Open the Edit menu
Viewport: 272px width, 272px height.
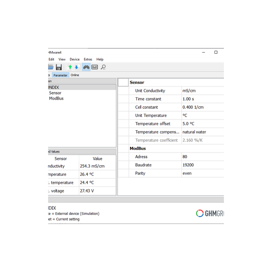pyautogui.click(x=51, y=59)
